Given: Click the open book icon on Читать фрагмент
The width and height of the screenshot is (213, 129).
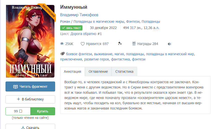Looking at the screenshot, I should click(x=16, y=86).
